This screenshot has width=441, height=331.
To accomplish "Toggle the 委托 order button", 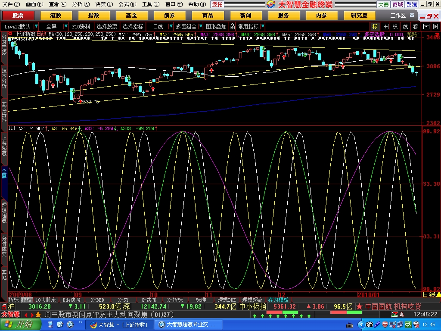I will [x=217, y=4].
